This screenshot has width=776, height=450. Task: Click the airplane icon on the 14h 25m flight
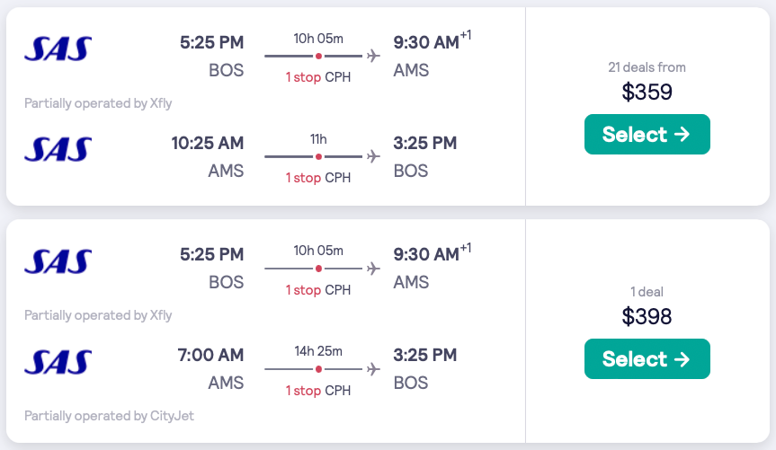(373, 368)
